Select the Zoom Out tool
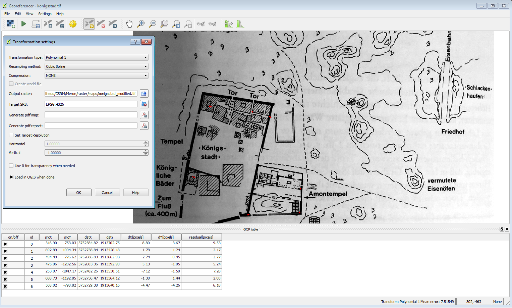 tap(153, 24)
